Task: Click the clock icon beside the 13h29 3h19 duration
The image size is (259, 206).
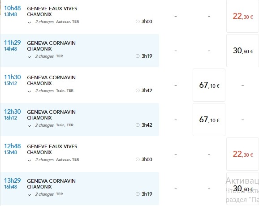Action: pyautogui.click(x=138, y=194)
